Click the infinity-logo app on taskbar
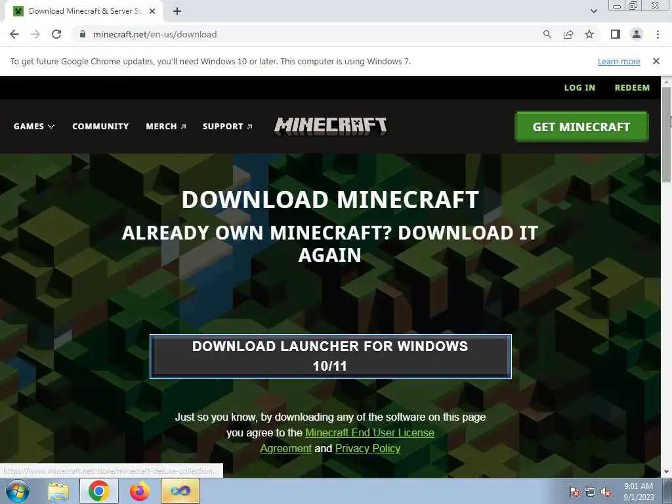The width and height of the screenshot is (672, 504). coord(180,491)
